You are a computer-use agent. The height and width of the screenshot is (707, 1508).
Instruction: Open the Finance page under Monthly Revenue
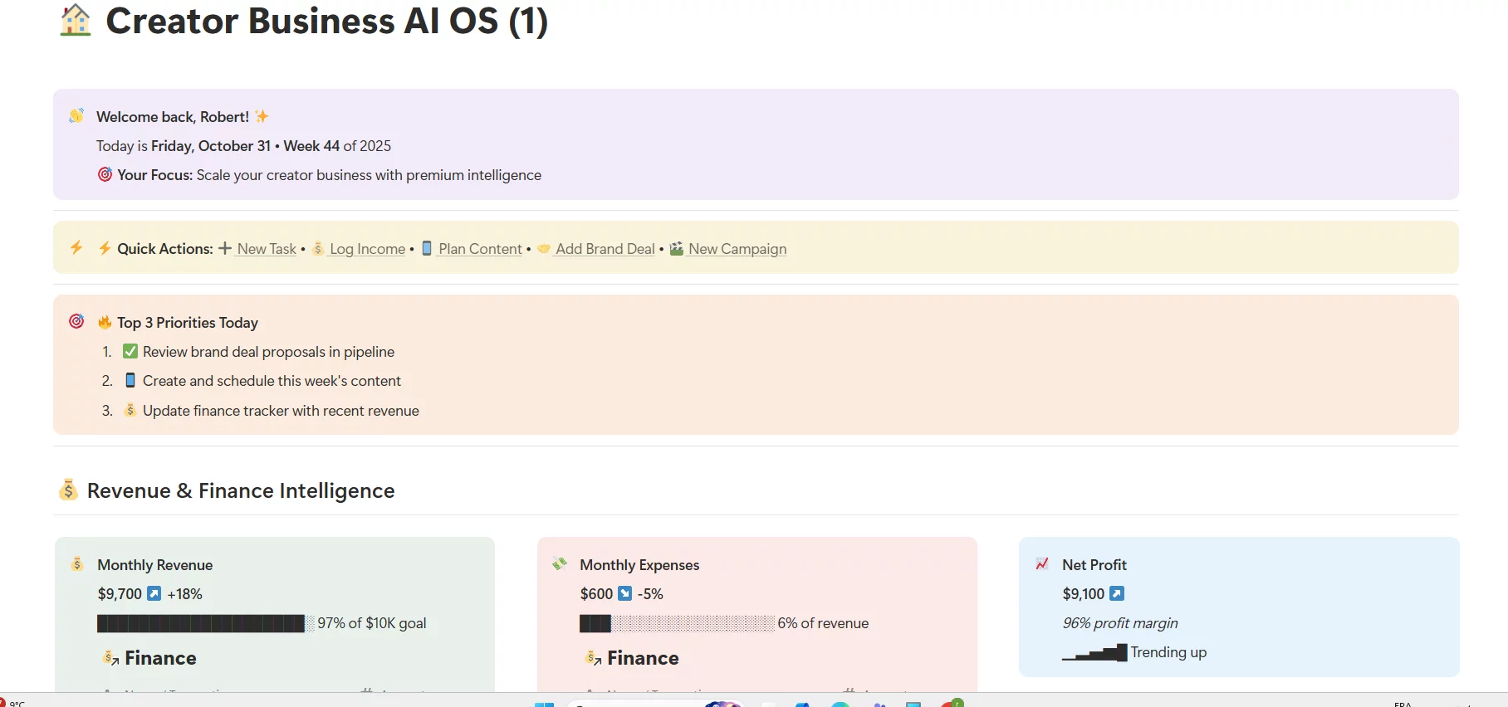160,658
